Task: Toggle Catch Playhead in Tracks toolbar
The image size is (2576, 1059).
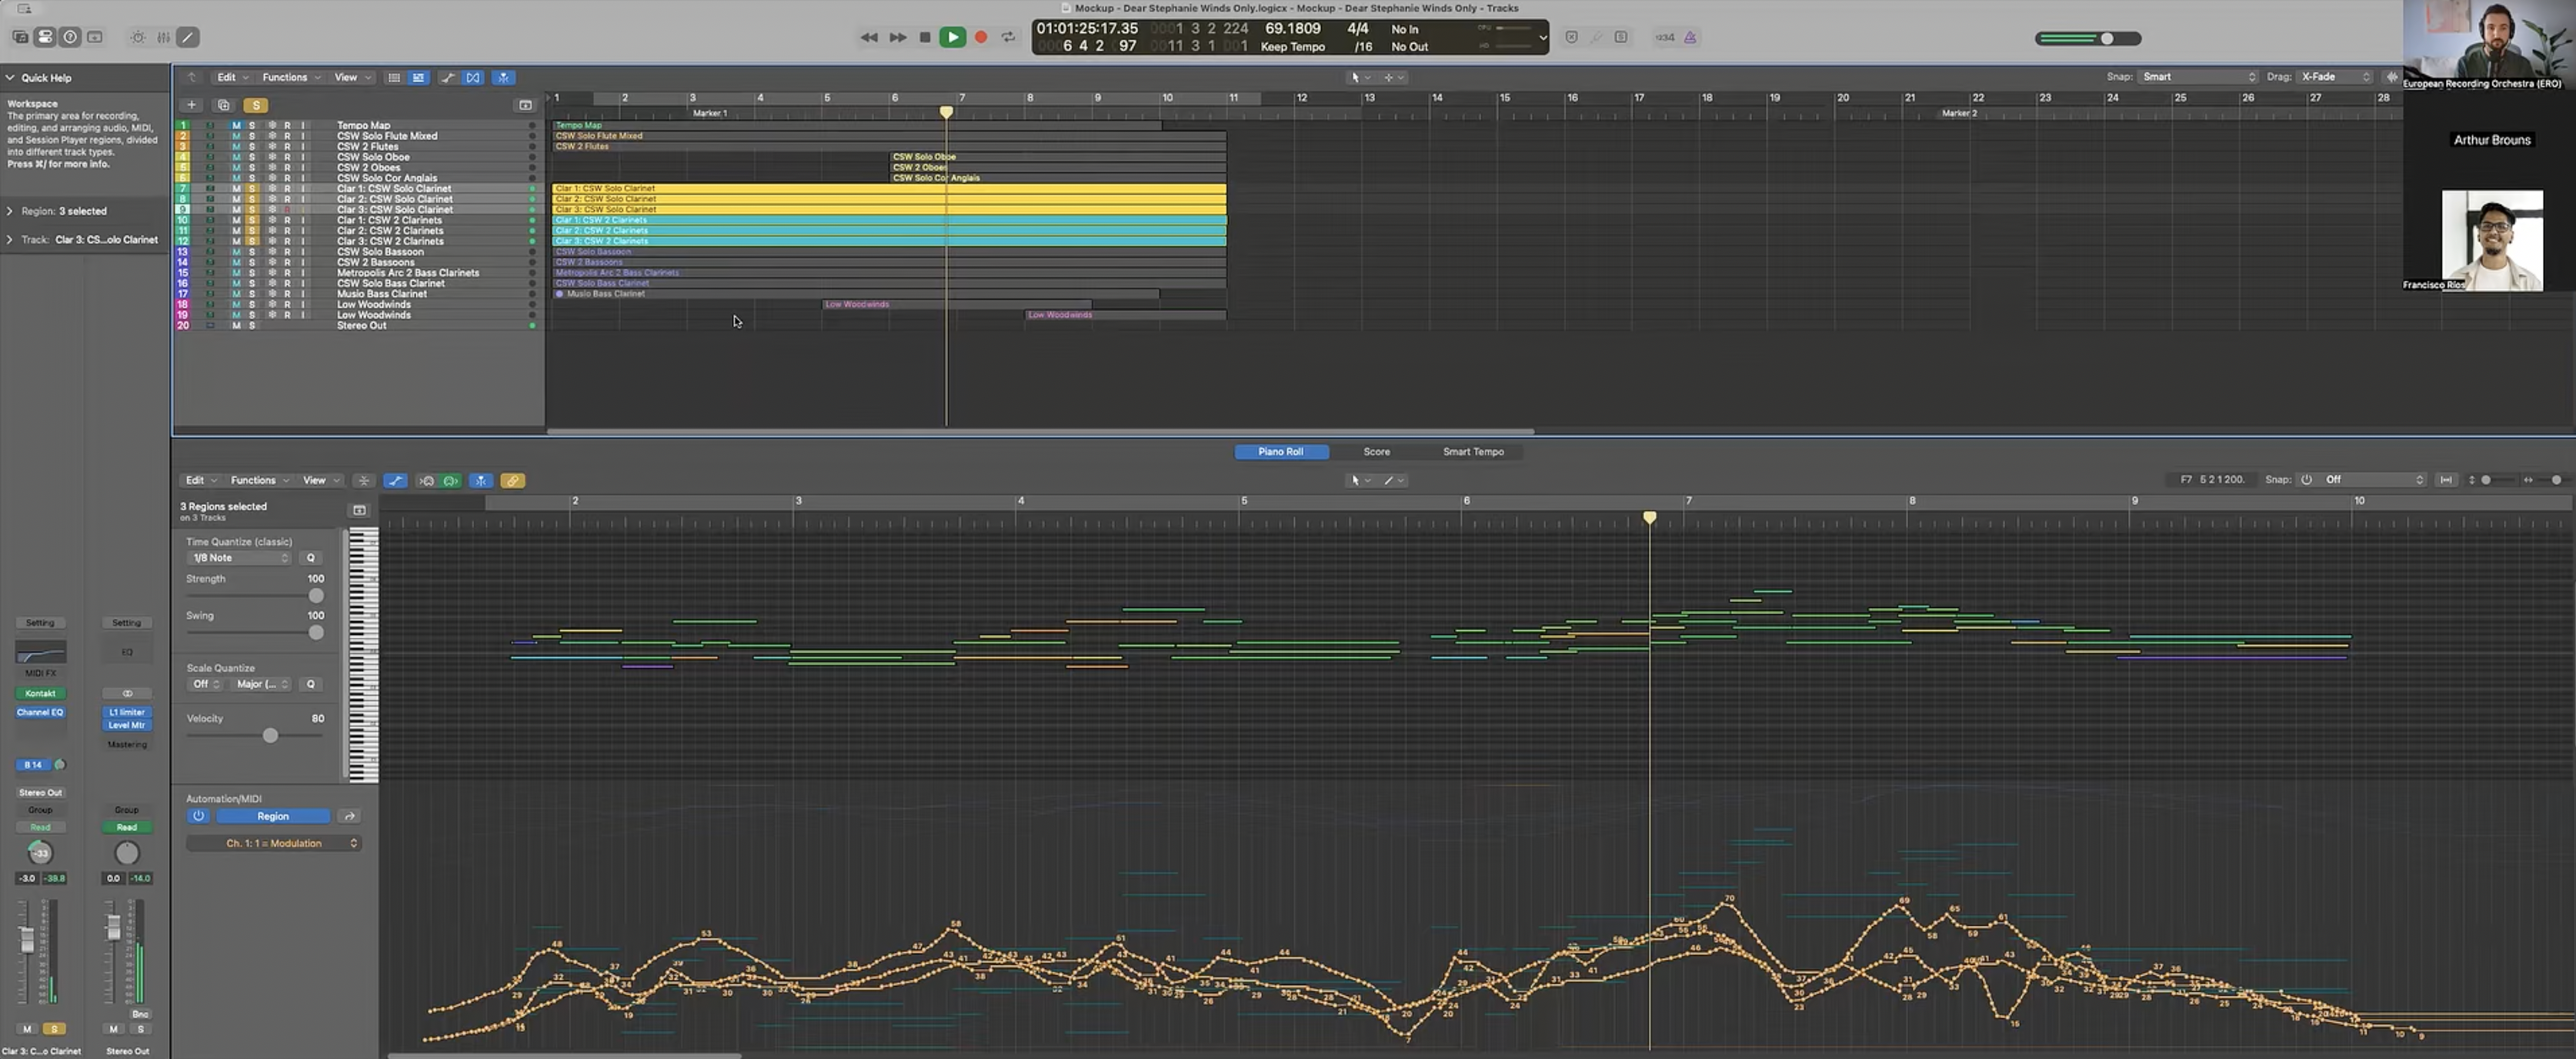Action: tap(503, 77)
